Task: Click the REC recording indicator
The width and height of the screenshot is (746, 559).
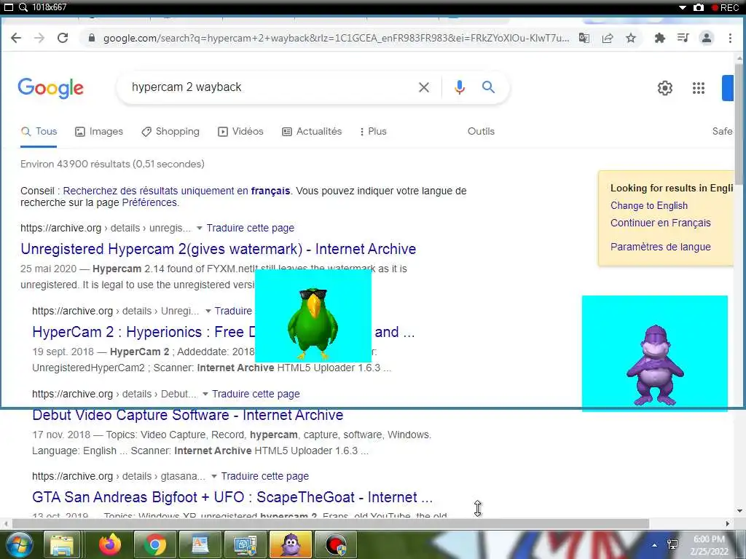Action: tap(725, 7)
